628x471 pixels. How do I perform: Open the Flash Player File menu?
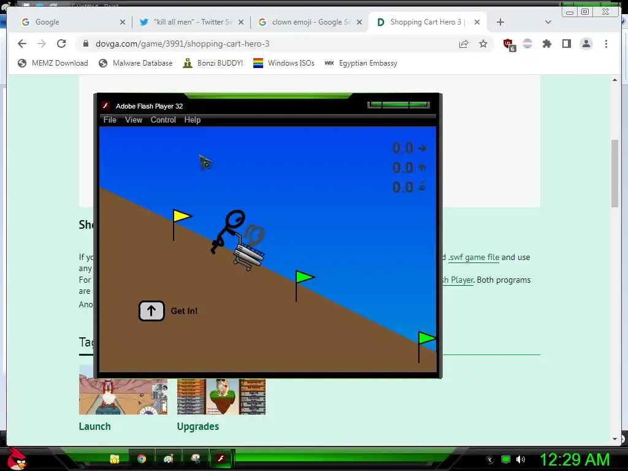click(x=110, y=120)
